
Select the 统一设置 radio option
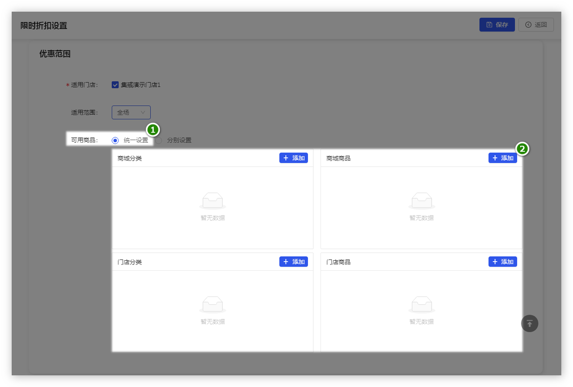point(115,140)
